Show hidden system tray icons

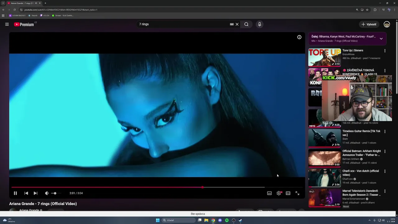[369, 220]
